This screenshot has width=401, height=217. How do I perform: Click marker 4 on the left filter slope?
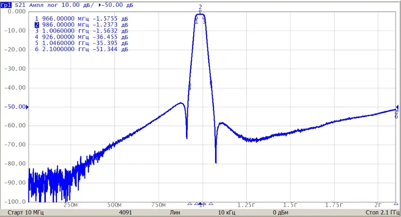click(x=190, y=85)
